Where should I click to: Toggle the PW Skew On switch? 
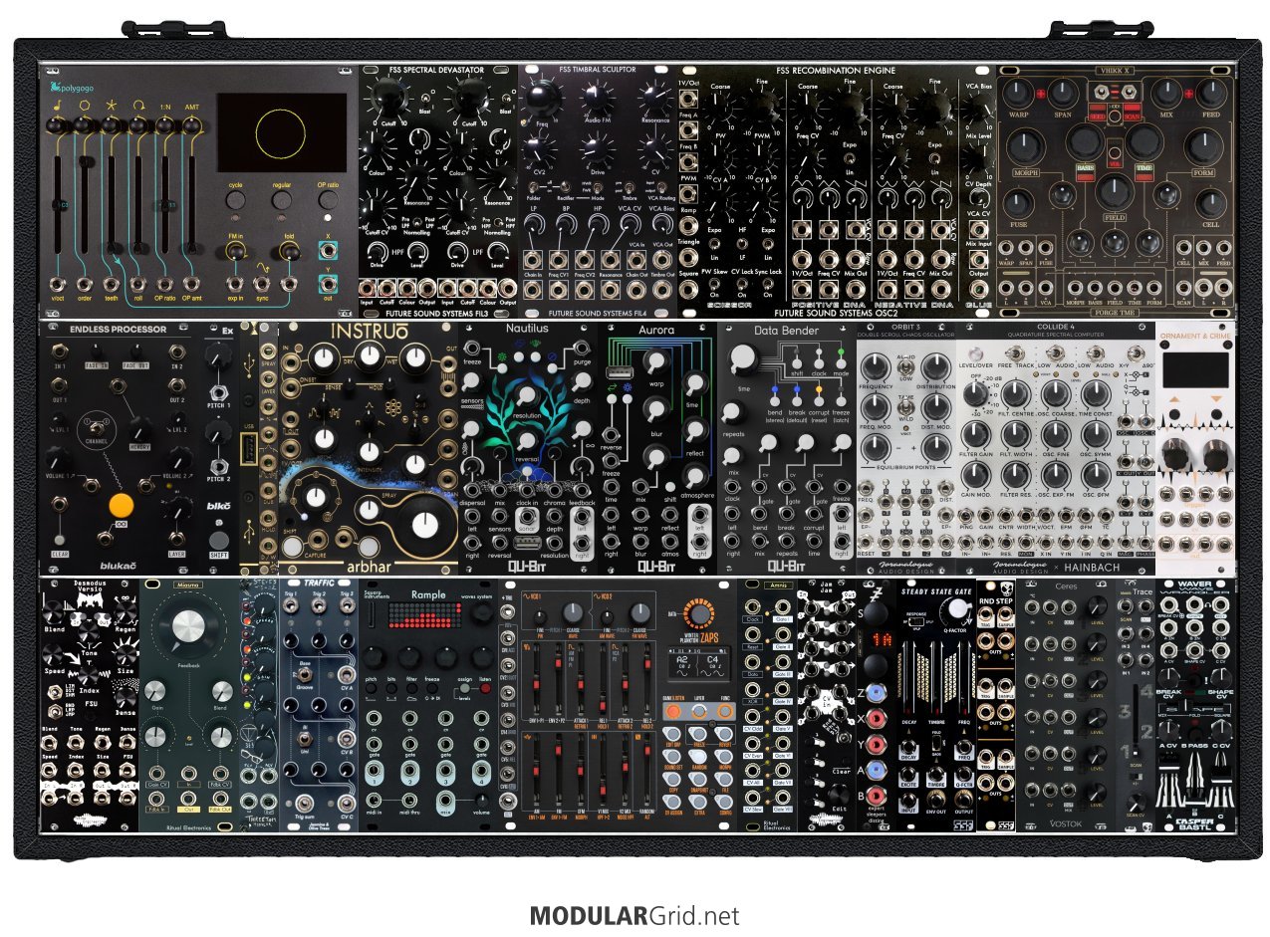click(713, 283)
